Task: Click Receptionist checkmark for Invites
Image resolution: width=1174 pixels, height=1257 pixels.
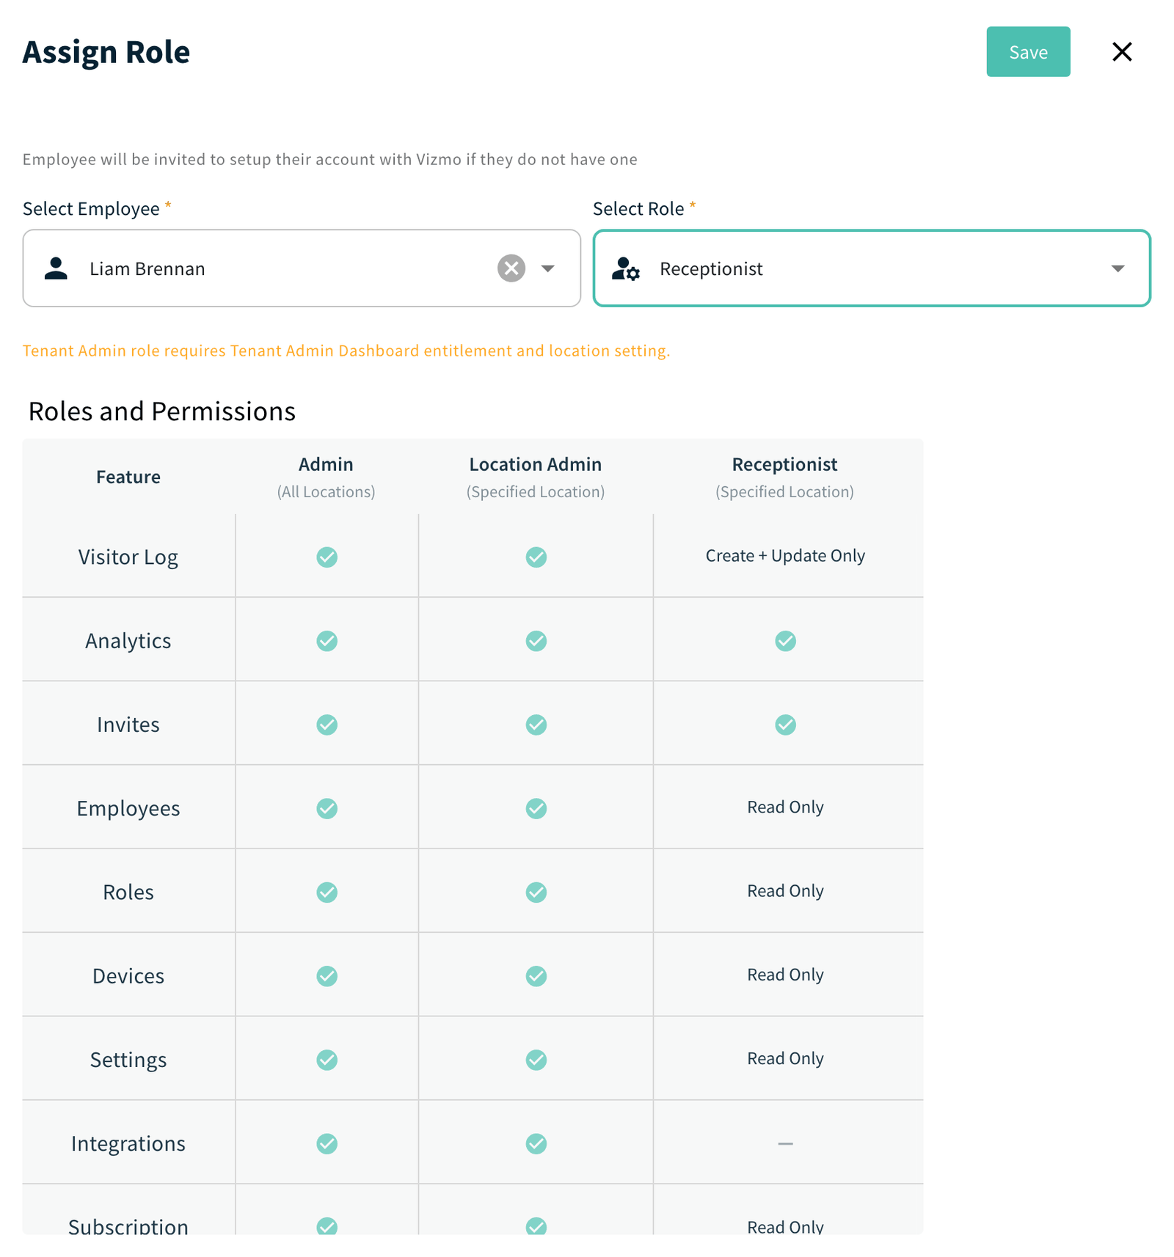Action: tap(785, 725)
